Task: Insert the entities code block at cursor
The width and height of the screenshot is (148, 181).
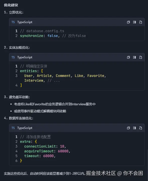Action: [134, 57]
